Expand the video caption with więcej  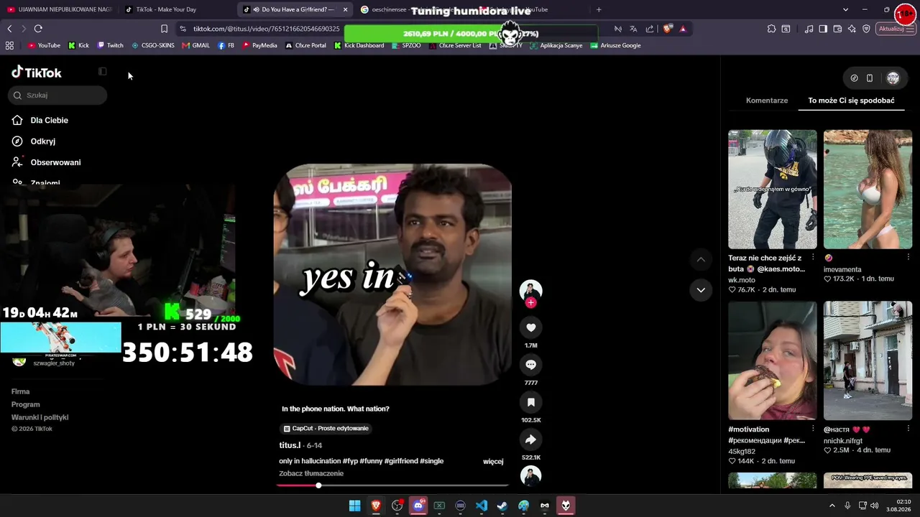[493, 462]
